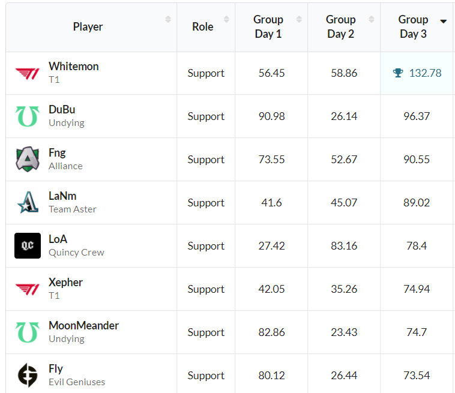This screenshot has height=393, width=455.
Task: Click Quincy Crew logo beside LoA
Action: [x=28, y=246]
